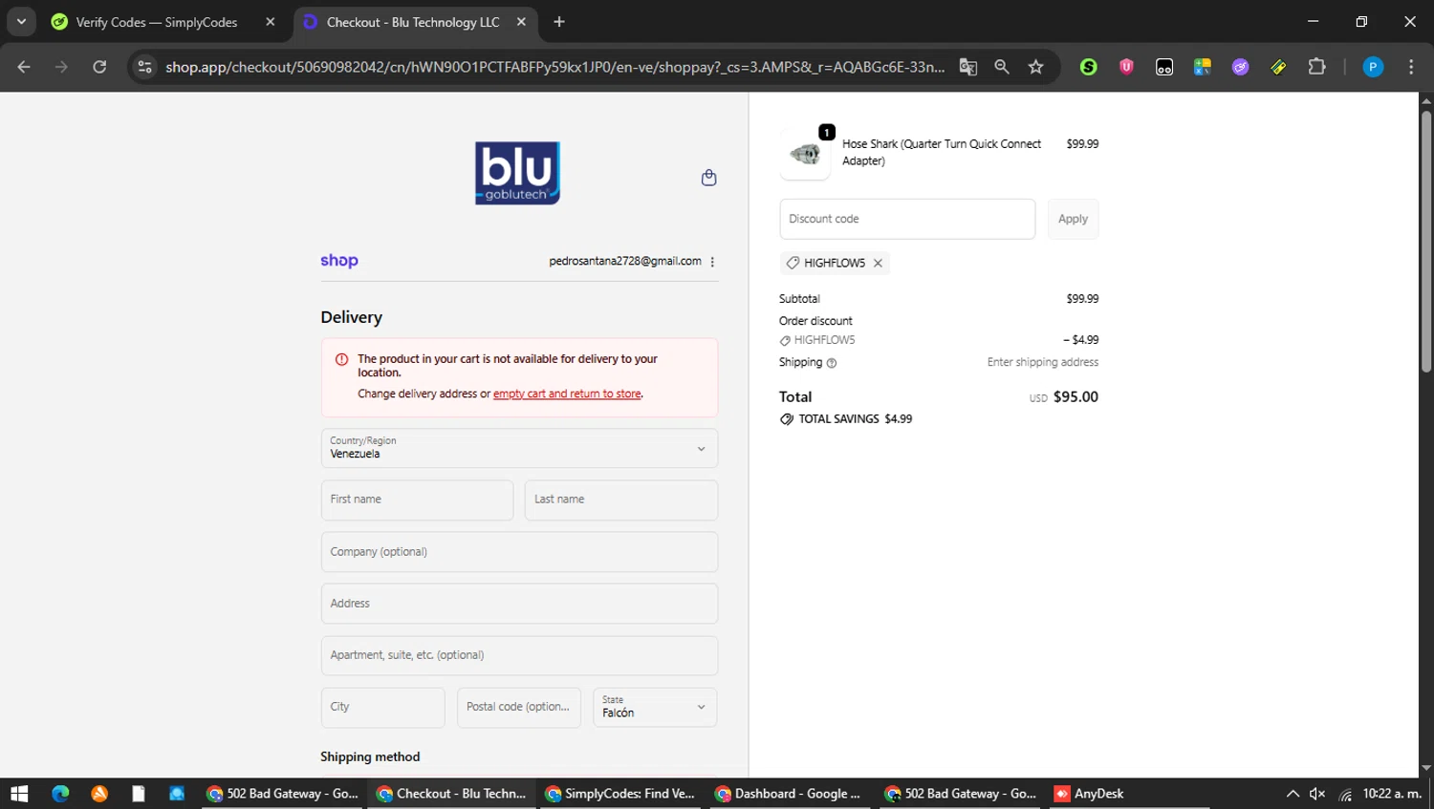Click the City field

[382, 708]
